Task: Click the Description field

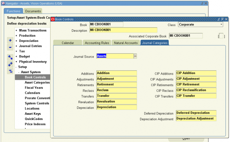Action: pyautogui.click(x=123, y=30)
